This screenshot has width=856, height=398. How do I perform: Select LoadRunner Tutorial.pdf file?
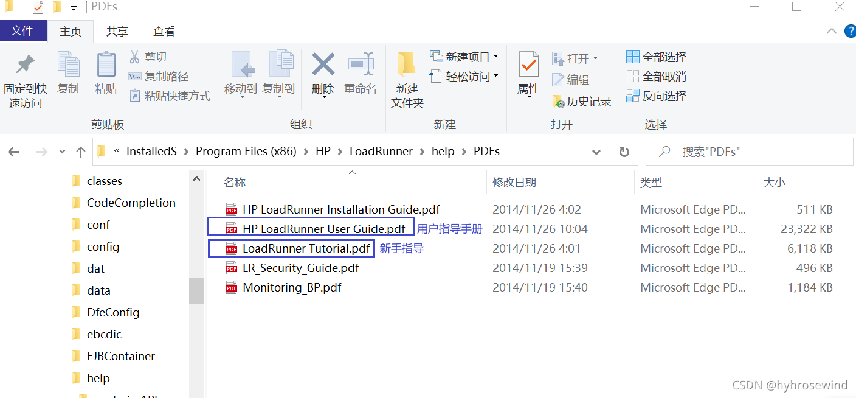click(x=306, y=248)
